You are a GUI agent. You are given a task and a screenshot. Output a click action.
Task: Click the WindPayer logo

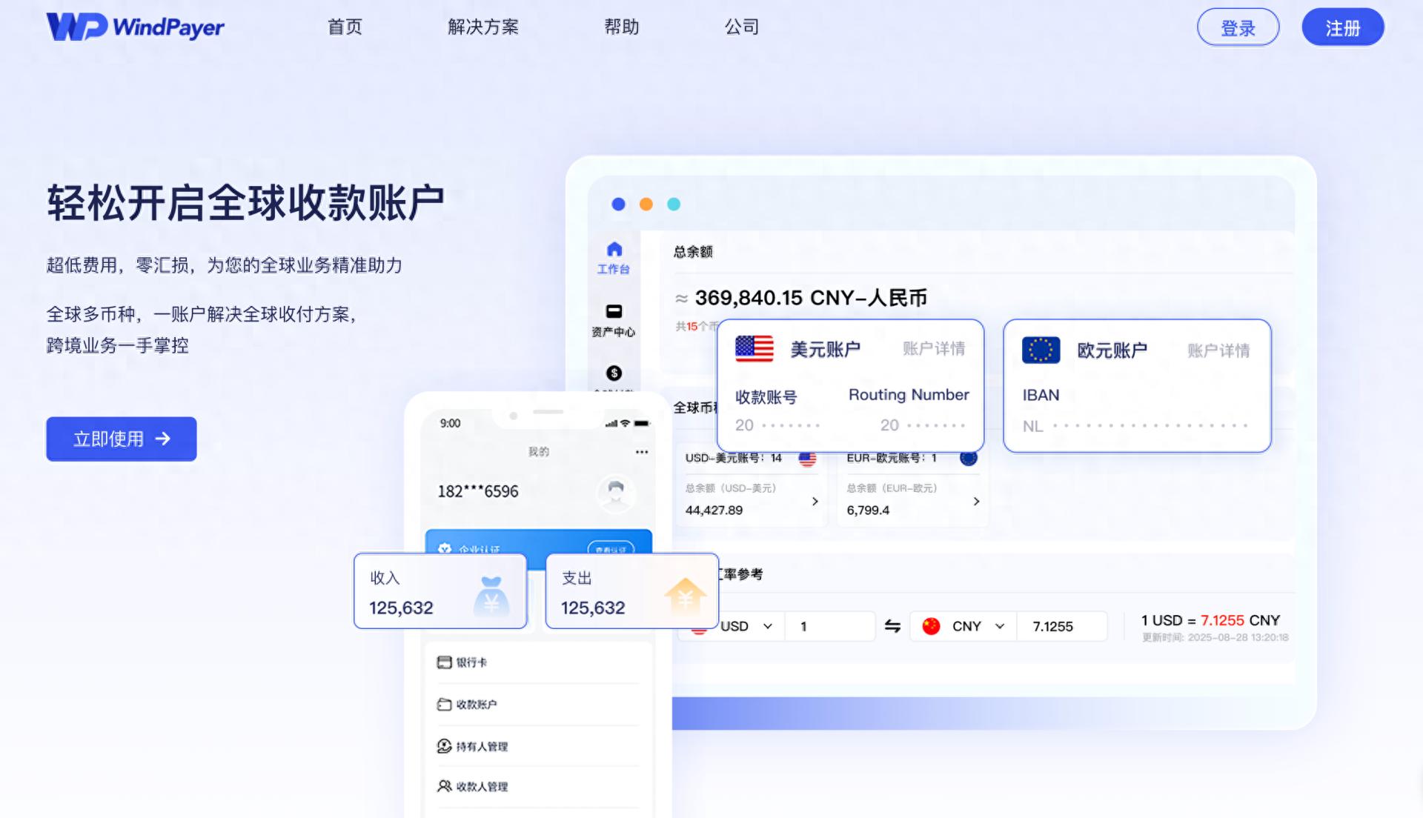pyautogui.click(x=135, y=27)
